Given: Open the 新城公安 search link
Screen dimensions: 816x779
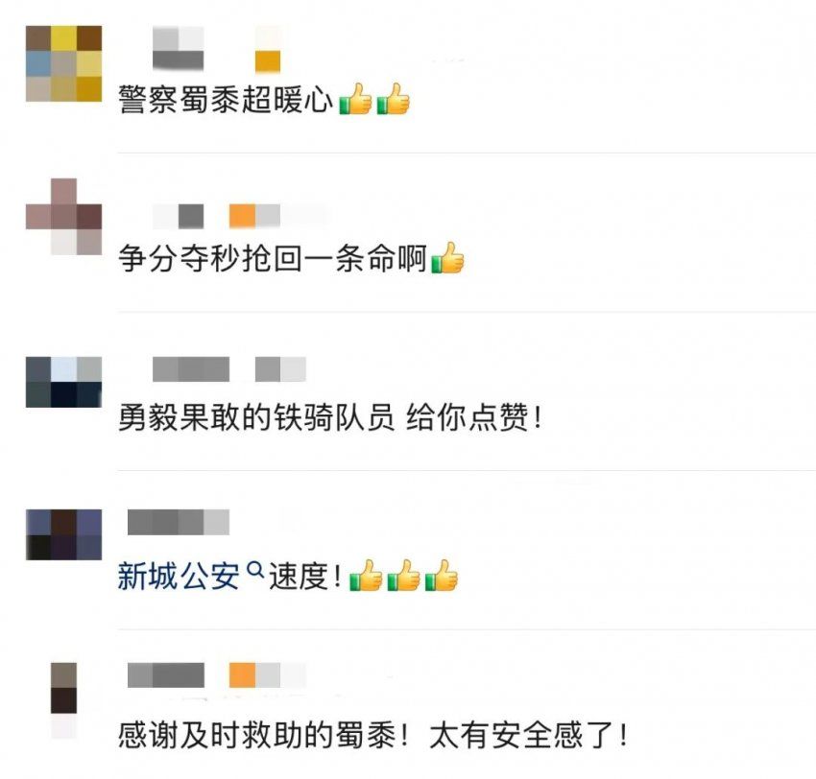Looking at the screenshot, I should pyautogui.click(x=179, y=577).
